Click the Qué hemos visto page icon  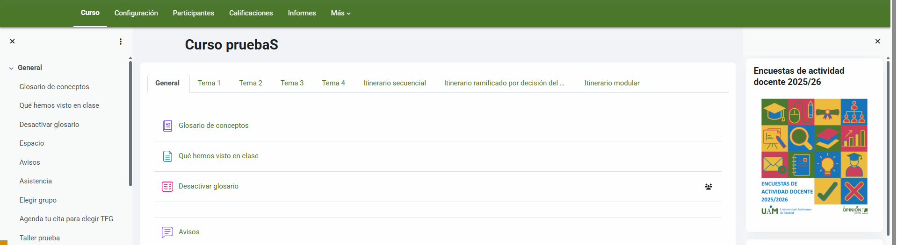click(167, 156)
